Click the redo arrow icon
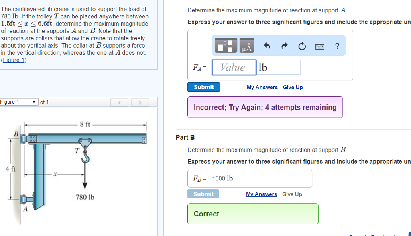The height and width of the screenshot is (236, 411). coord(284,46)
